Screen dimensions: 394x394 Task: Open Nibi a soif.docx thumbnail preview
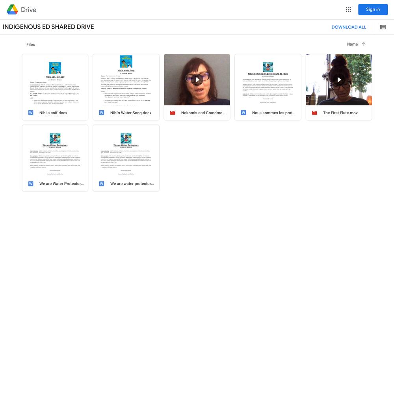[x=55, y=80]
